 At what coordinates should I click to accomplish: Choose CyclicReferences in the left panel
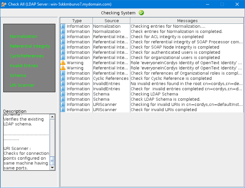pos(27,56)
